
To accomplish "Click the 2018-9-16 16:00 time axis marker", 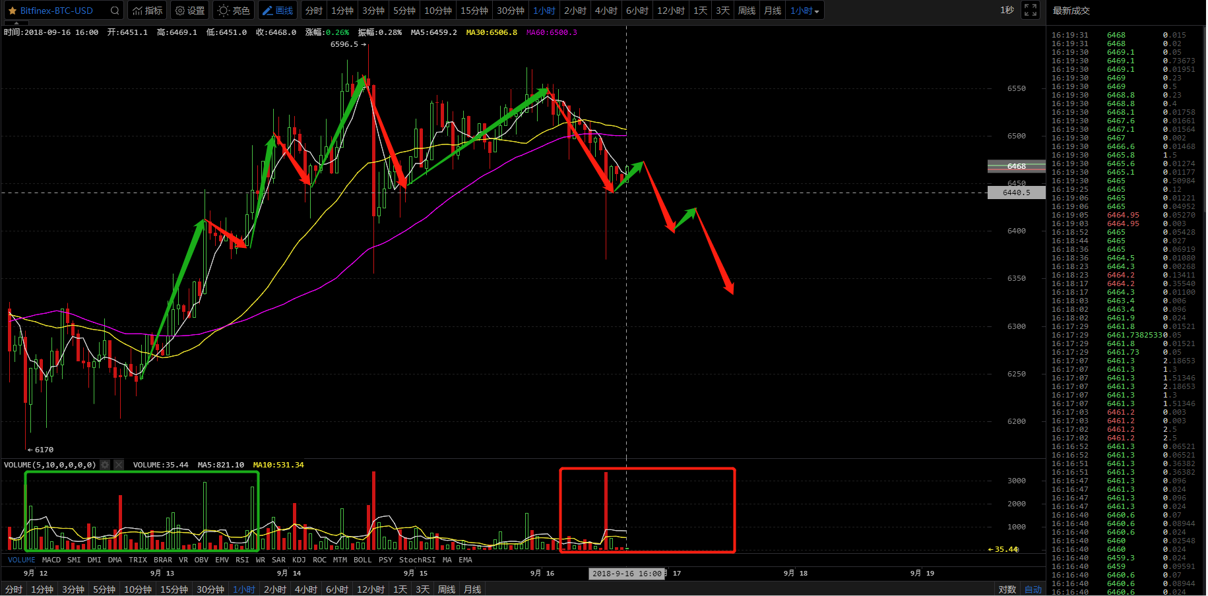I will pos(627,574).
